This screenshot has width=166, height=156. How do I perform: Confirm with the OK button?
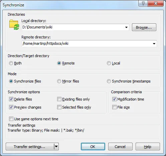click(x=93, y=147)
